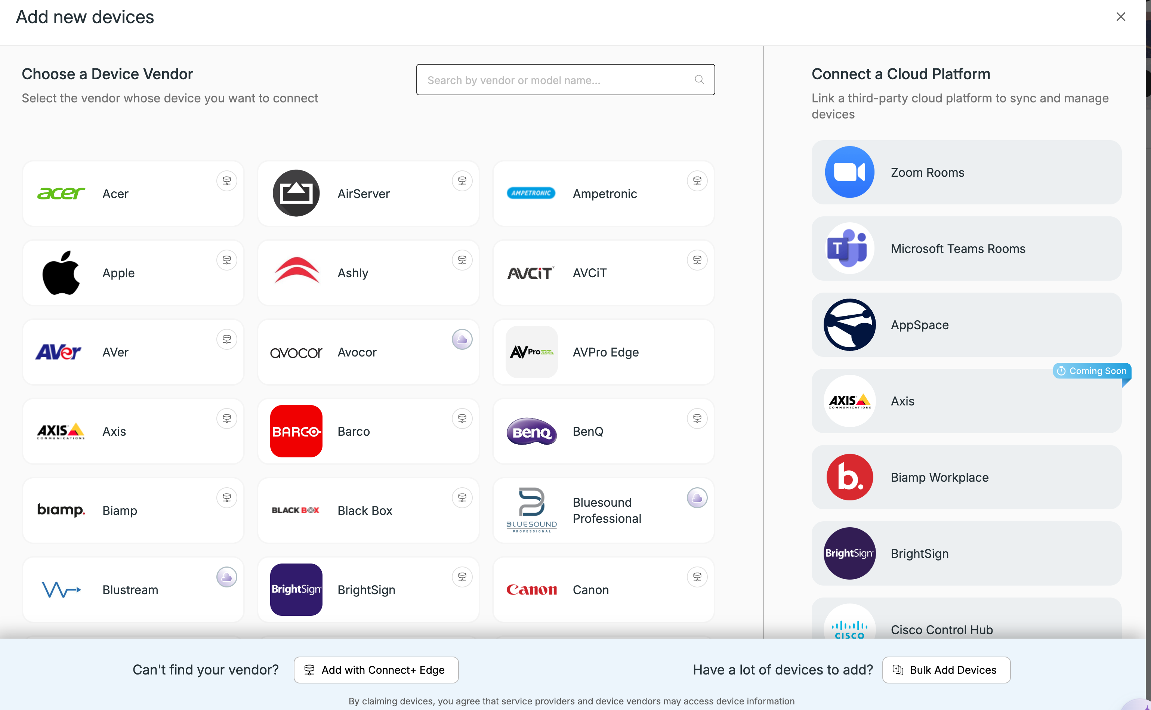Click the edge icon on Ampetronic card

(697, 181)
